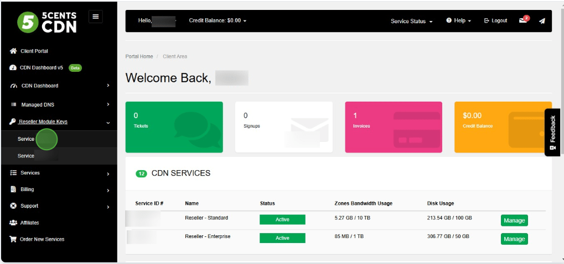Click the Support lifebuoy icon
The height and width of the screenshot is (264, 564).
(13, 206)
